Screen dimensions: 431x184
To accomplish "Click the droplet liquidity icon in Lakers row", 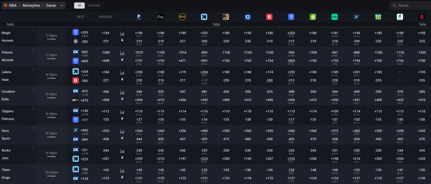I will [122, 79].
